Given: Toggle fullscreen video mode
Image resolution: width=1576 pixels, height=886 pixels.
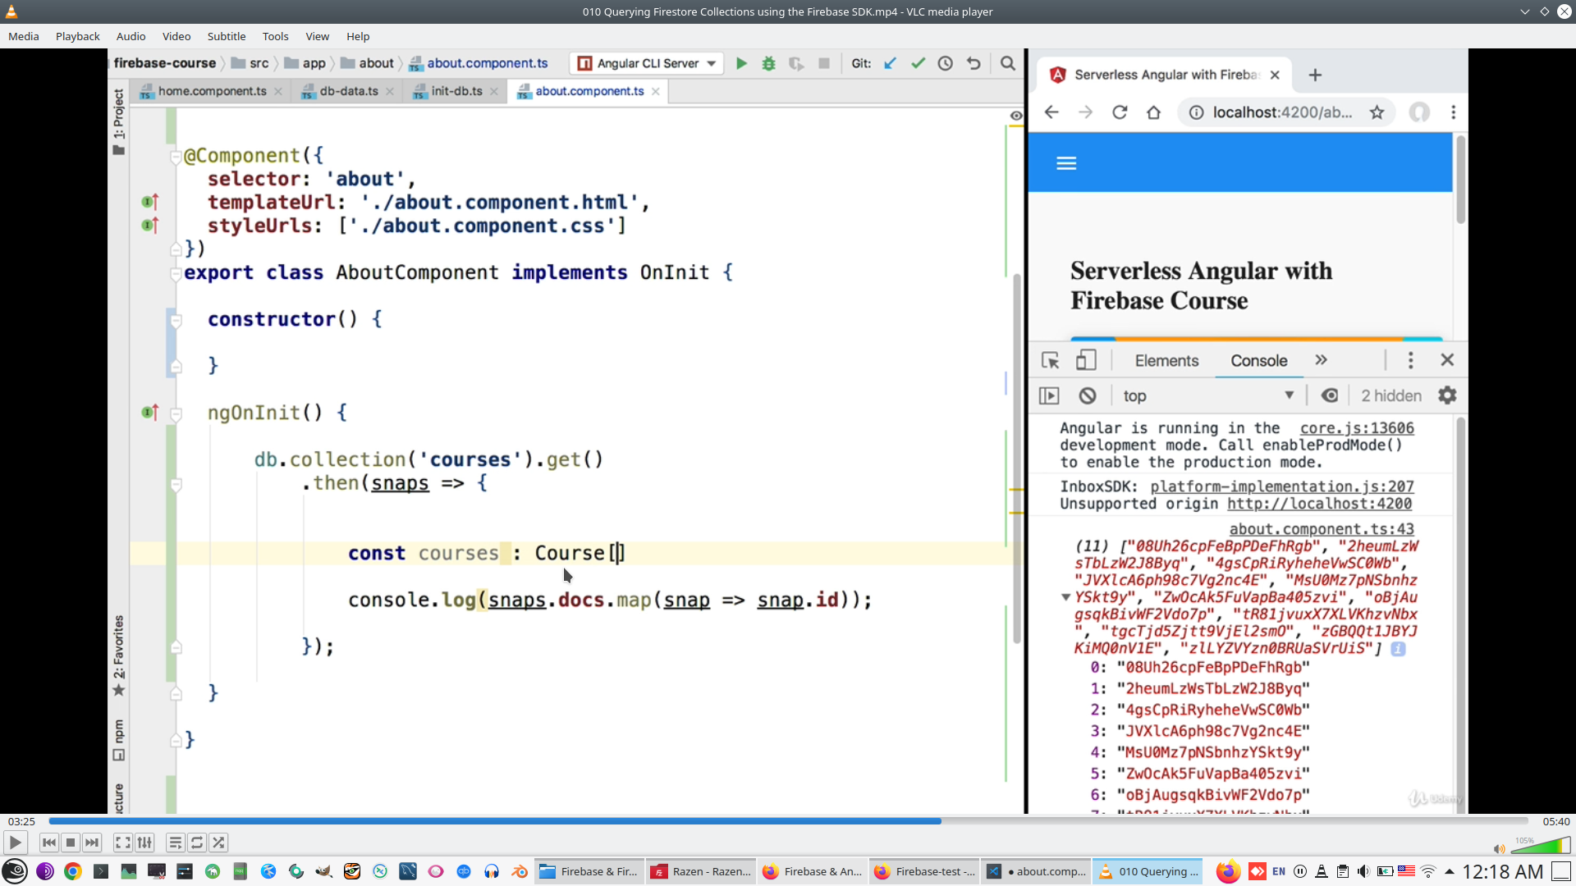Looking at the screenshot, I should [x=122, y=843].
